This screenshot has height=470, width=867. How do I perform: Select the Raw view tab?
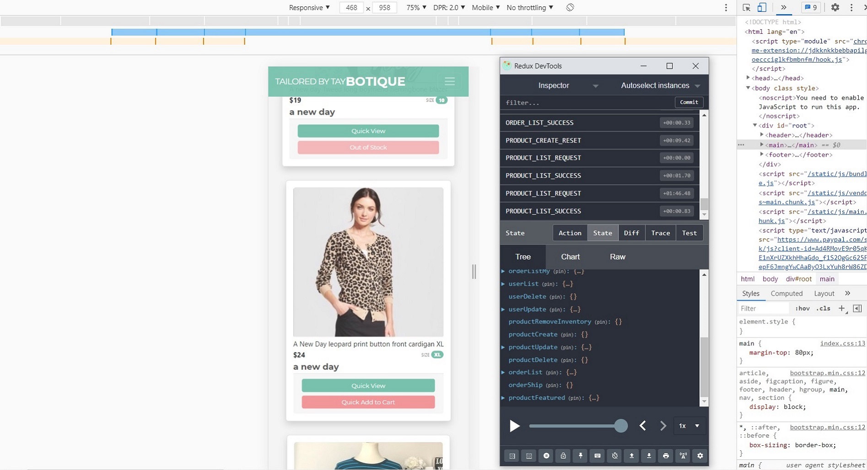tap(618, 257)
